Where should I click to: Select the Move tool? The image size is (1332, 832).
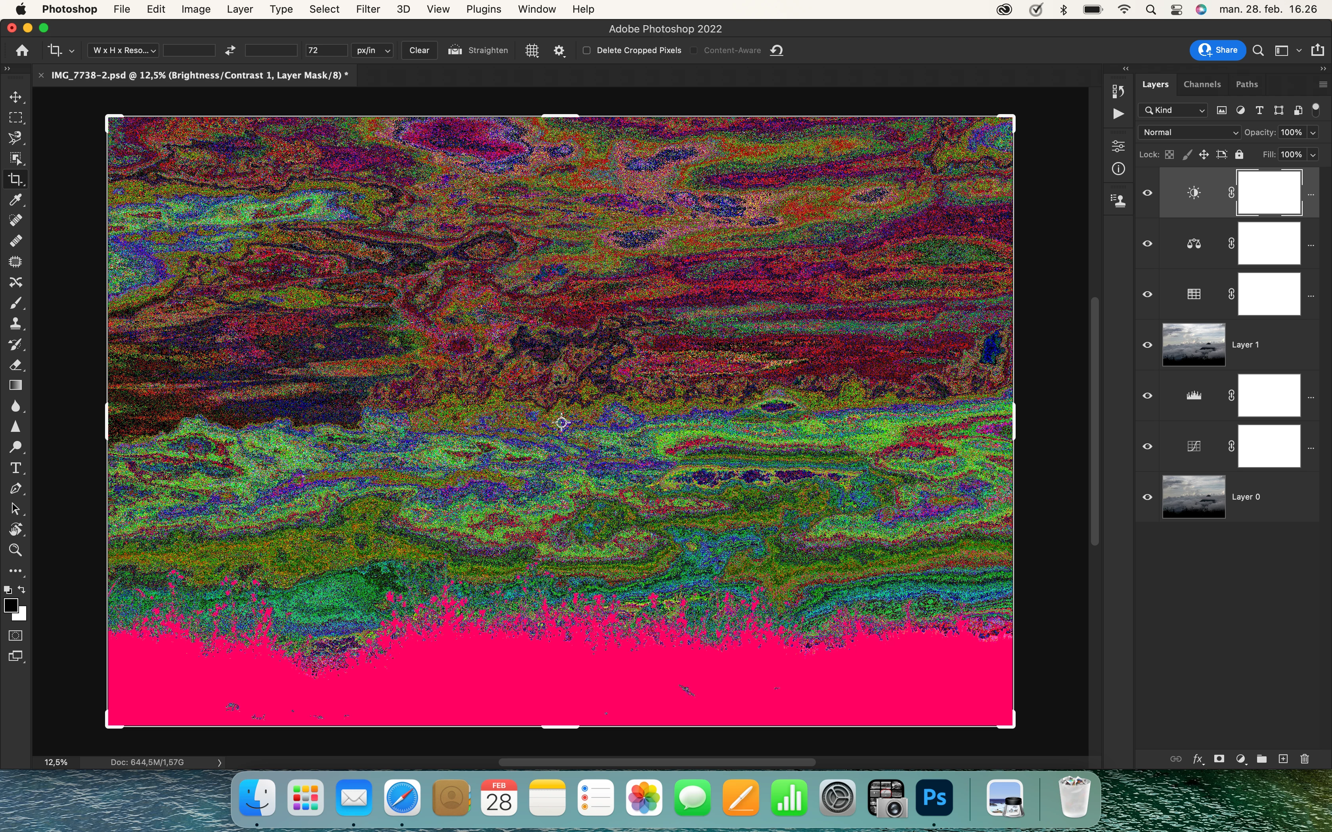[15, 97]
